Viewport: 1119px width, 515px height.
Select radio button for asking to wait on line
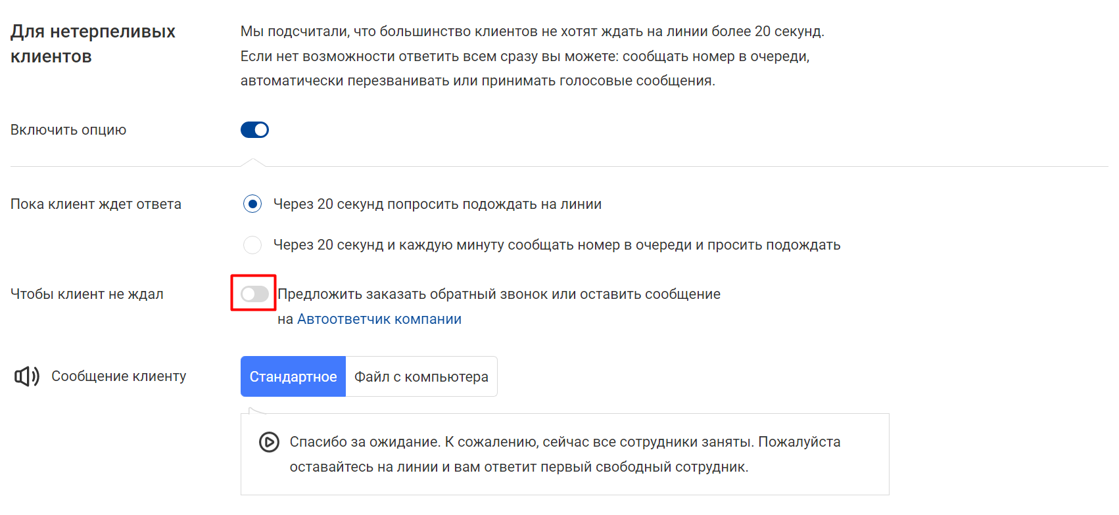(x=252, y=204)
